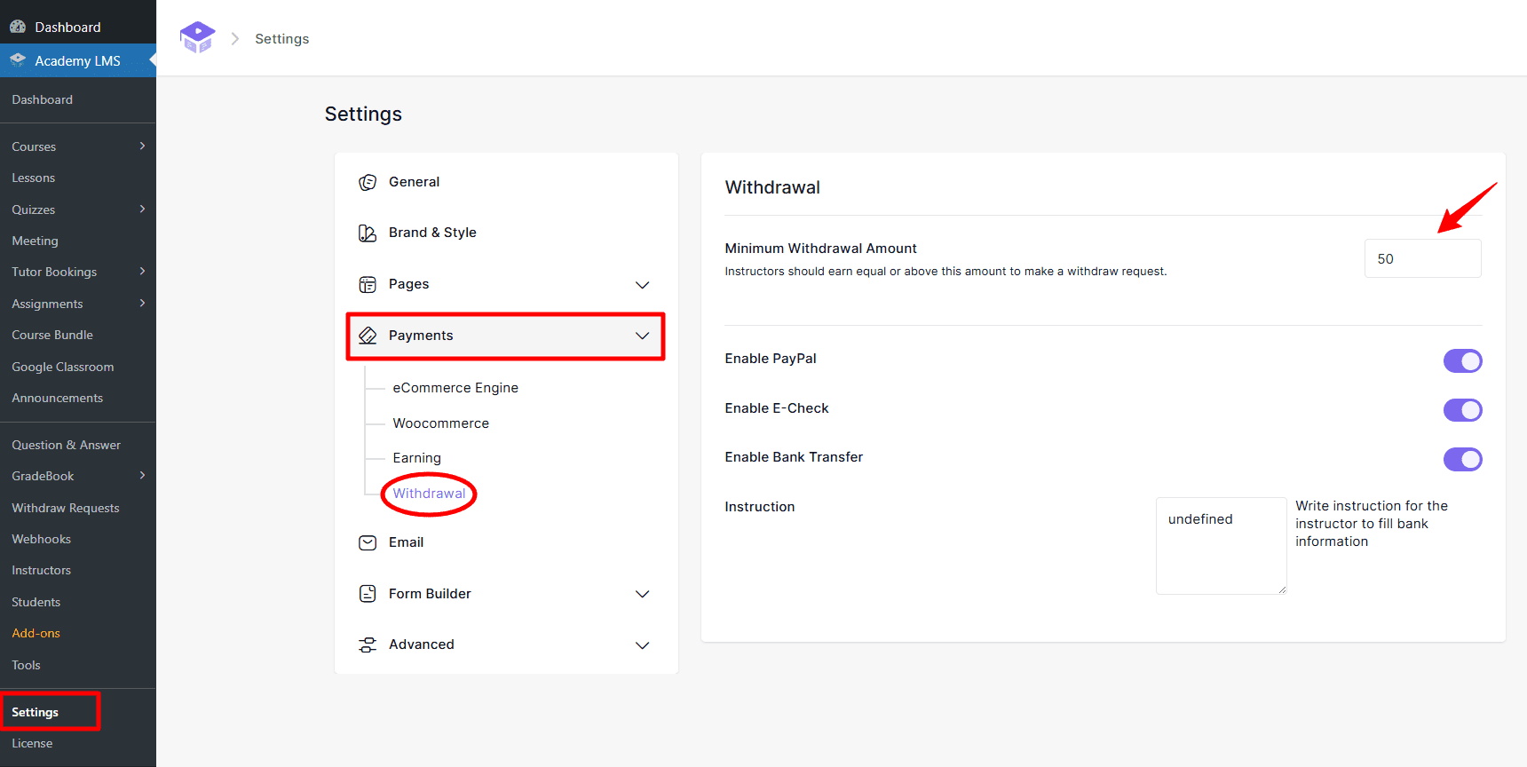
Task: Open the Courses sidebar menu item
Action: coord(34,146)
